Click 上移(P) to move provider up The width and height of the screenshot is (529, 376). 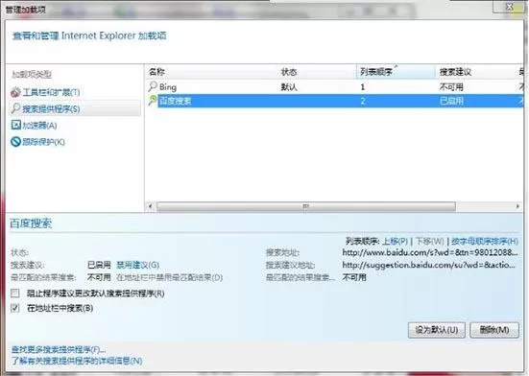[x=395, y=241]
